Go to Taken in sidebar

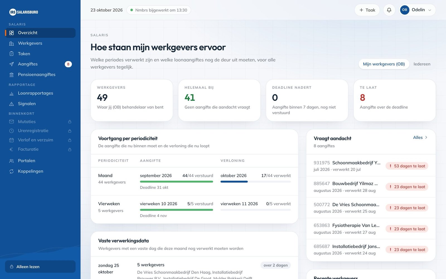point(40,54)
